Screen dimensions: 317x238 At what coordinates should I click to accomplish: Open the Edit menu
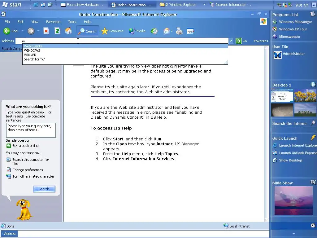pos(20,22)
